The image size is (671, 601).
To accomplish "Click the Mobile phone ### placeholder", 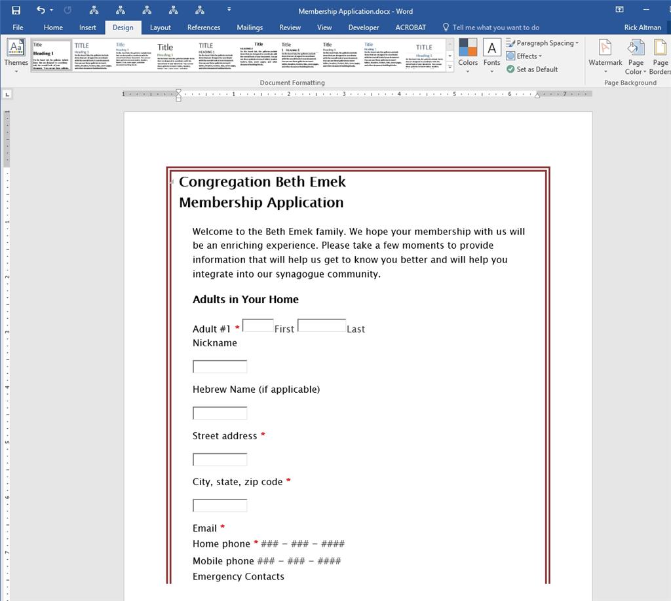I will pyautogui.click(x=299, y=561).
